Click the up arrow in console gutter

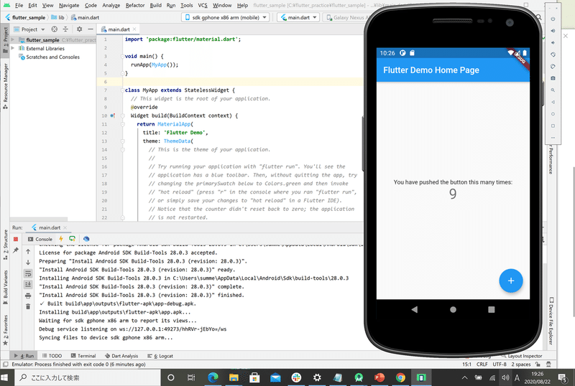click(28, 252)
